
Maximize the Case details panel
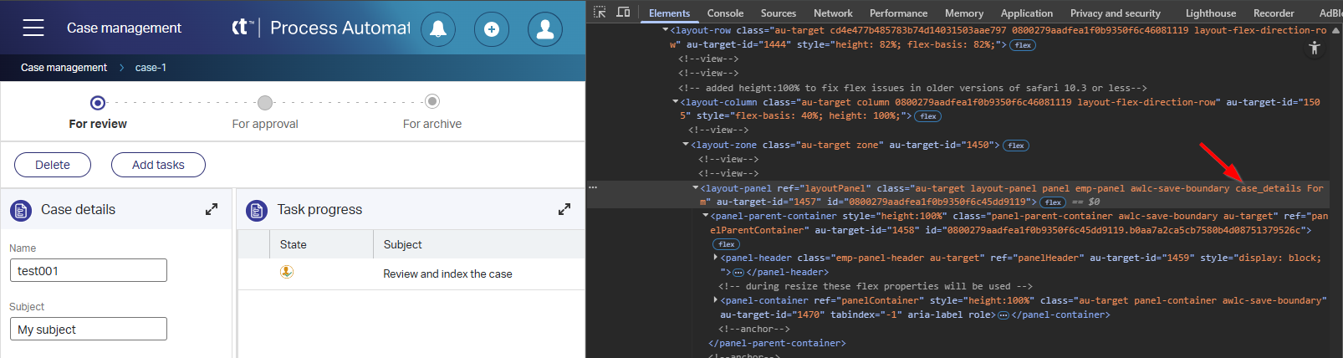[212, 209]
